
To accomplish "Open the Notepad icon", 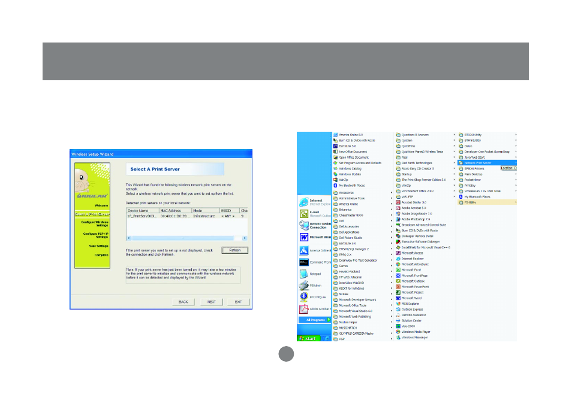I will 303,274.
